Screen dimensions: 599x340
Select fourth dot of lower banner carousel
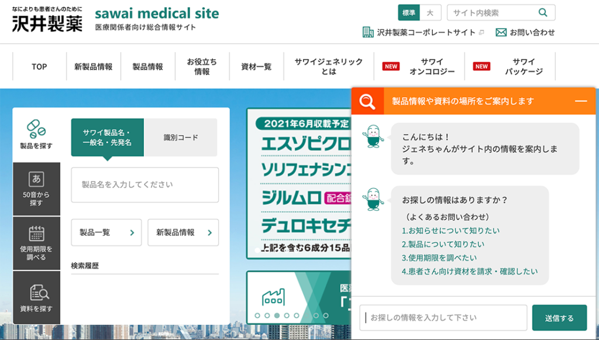pyautogui.click(x=287, y=315)
